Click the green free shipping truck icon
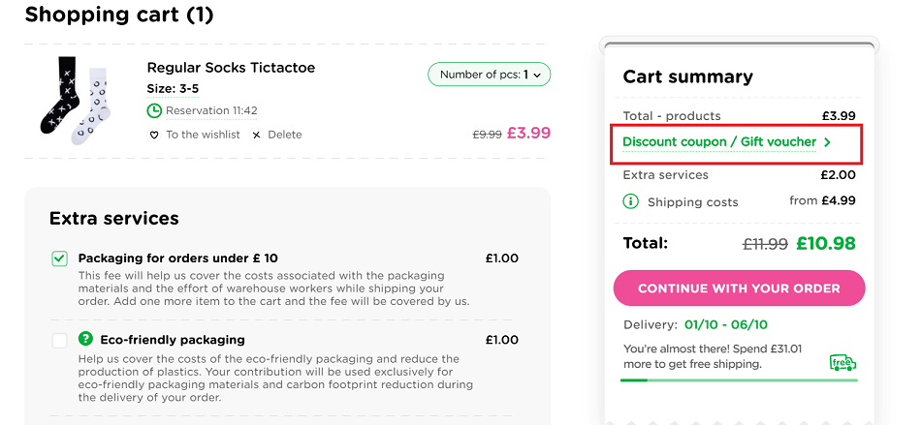Image resolution: width=921 pixels, height=425 pixels. (842, 363)
